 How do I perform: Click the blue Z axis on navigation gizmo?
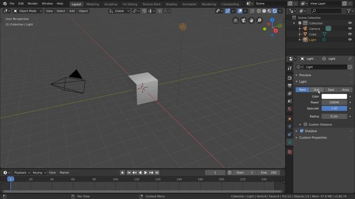[x=272, y=20]
